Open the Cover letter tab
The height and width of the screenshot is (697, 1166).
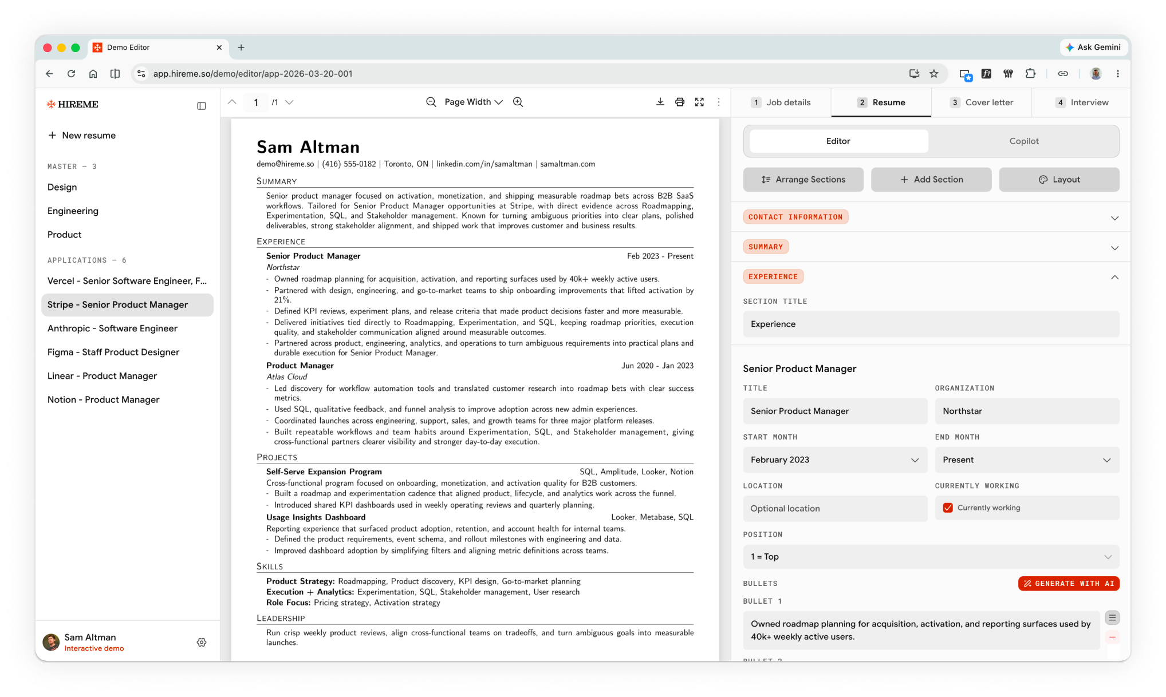(982, 102)
